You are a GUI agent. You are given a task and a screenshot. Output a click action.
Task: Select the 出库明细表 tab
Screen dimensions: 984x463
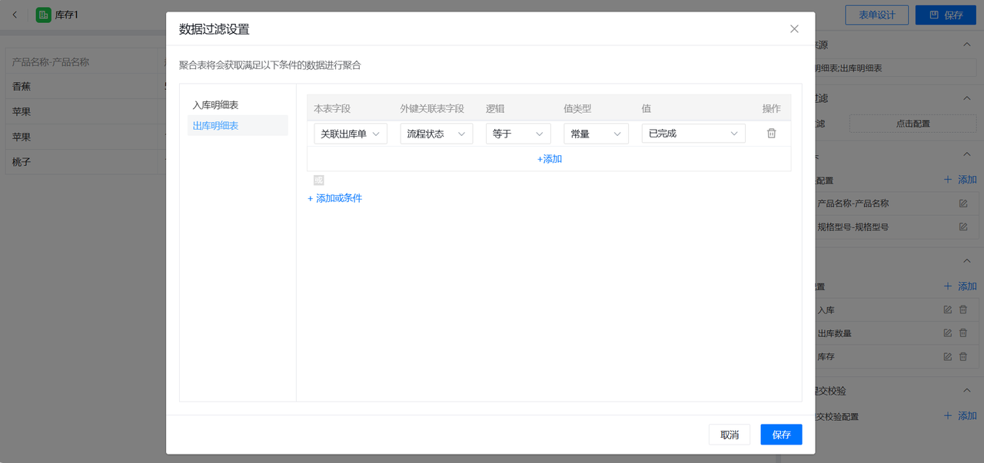click(215, 125)
